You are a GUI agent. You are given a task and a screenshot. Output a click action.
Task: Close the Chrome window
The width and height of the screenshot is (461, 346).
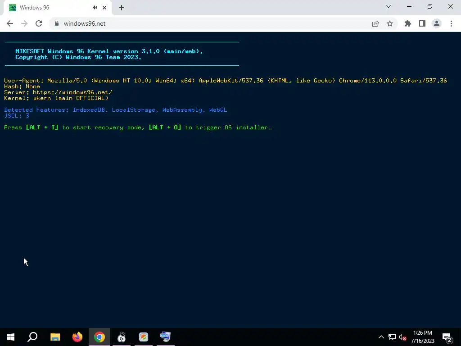click(x=450, y=6)
